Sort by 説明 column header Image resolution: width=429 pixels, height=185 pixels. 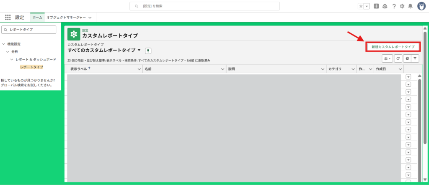coord(232,69)
